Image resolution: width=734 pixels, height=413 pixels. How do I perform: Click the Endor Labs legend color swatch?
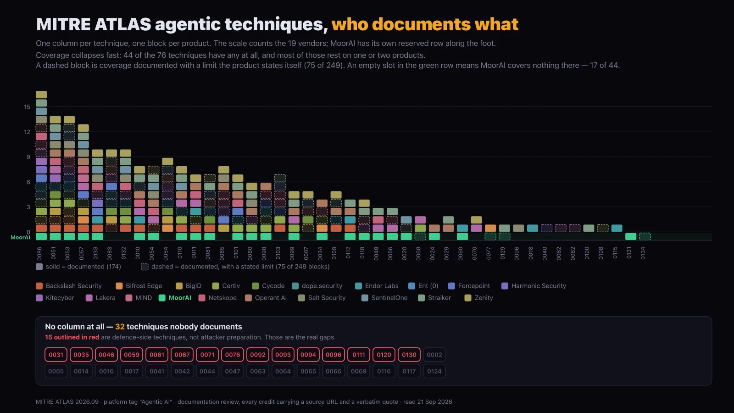pyautogui.click(x=359, y=286)
